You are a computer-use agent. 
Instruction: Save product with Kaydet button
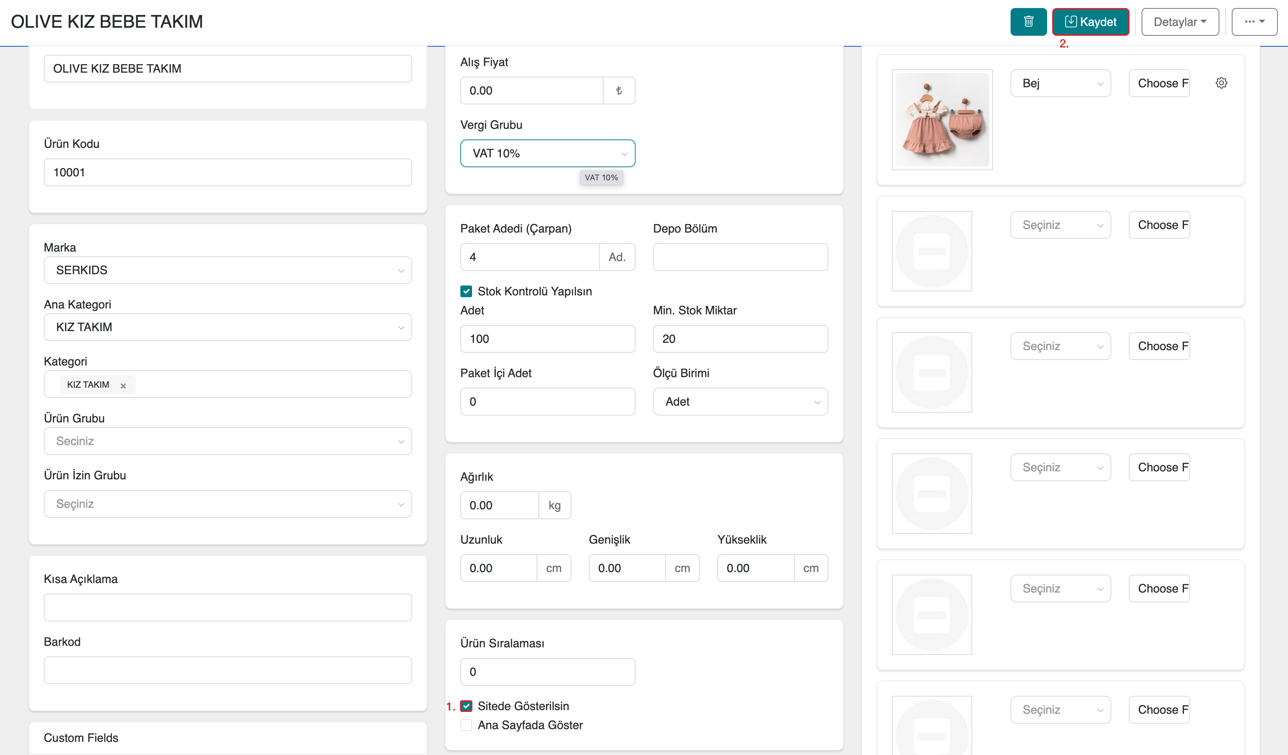tap(1090, 22)
